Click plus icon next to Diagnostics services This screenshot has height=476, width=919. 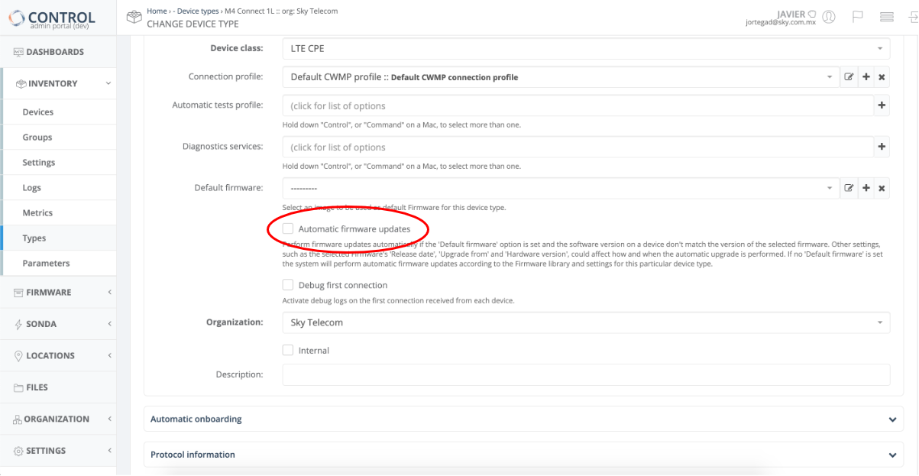tap(882, 147)
